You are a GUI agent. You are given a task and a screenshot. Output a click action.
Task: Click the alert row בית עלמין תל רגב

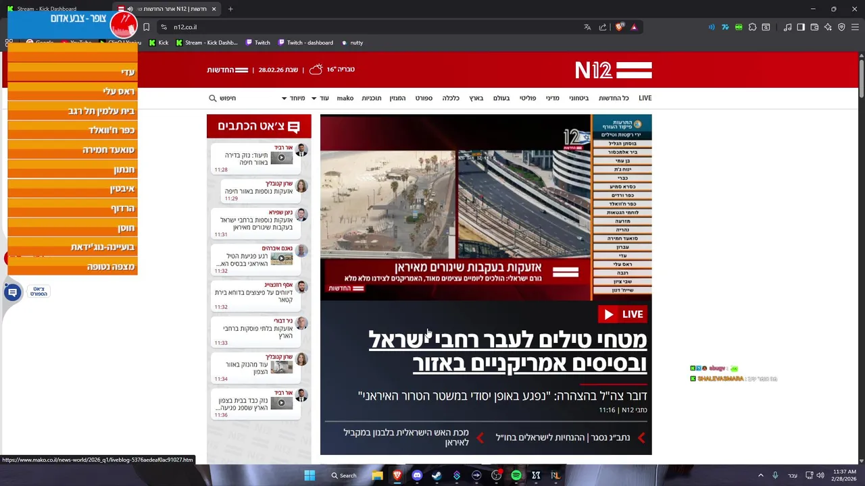coord(72,111)
